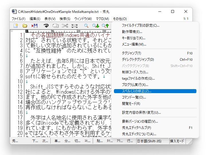Click the ﾀｸ... function key button

[x=110, y=141]
